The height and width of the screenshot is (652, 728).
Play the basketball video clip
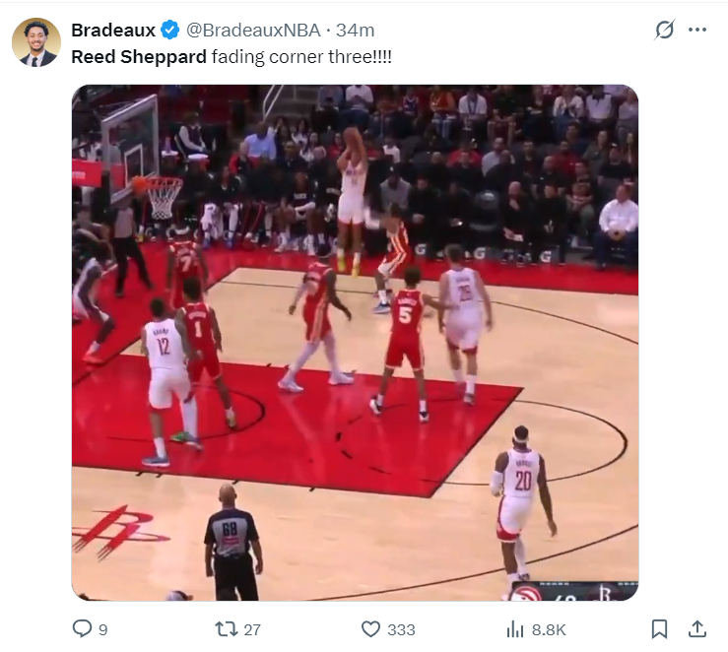356,343
